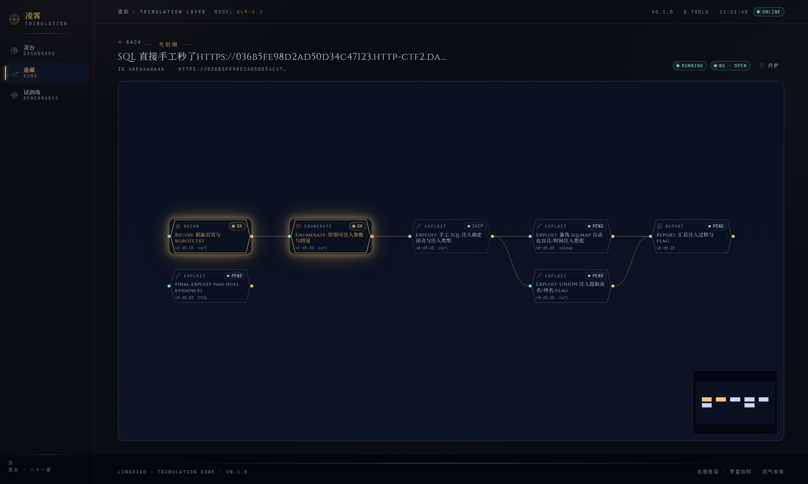Viewport: 808px width, 484px height.
Task: Click pen icon on the SKIP Exploit node
Action: pos(419,226)
